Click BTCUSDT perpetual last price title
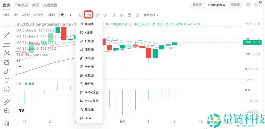The width and height of the screenshot is (265, 129). point(44,24)
